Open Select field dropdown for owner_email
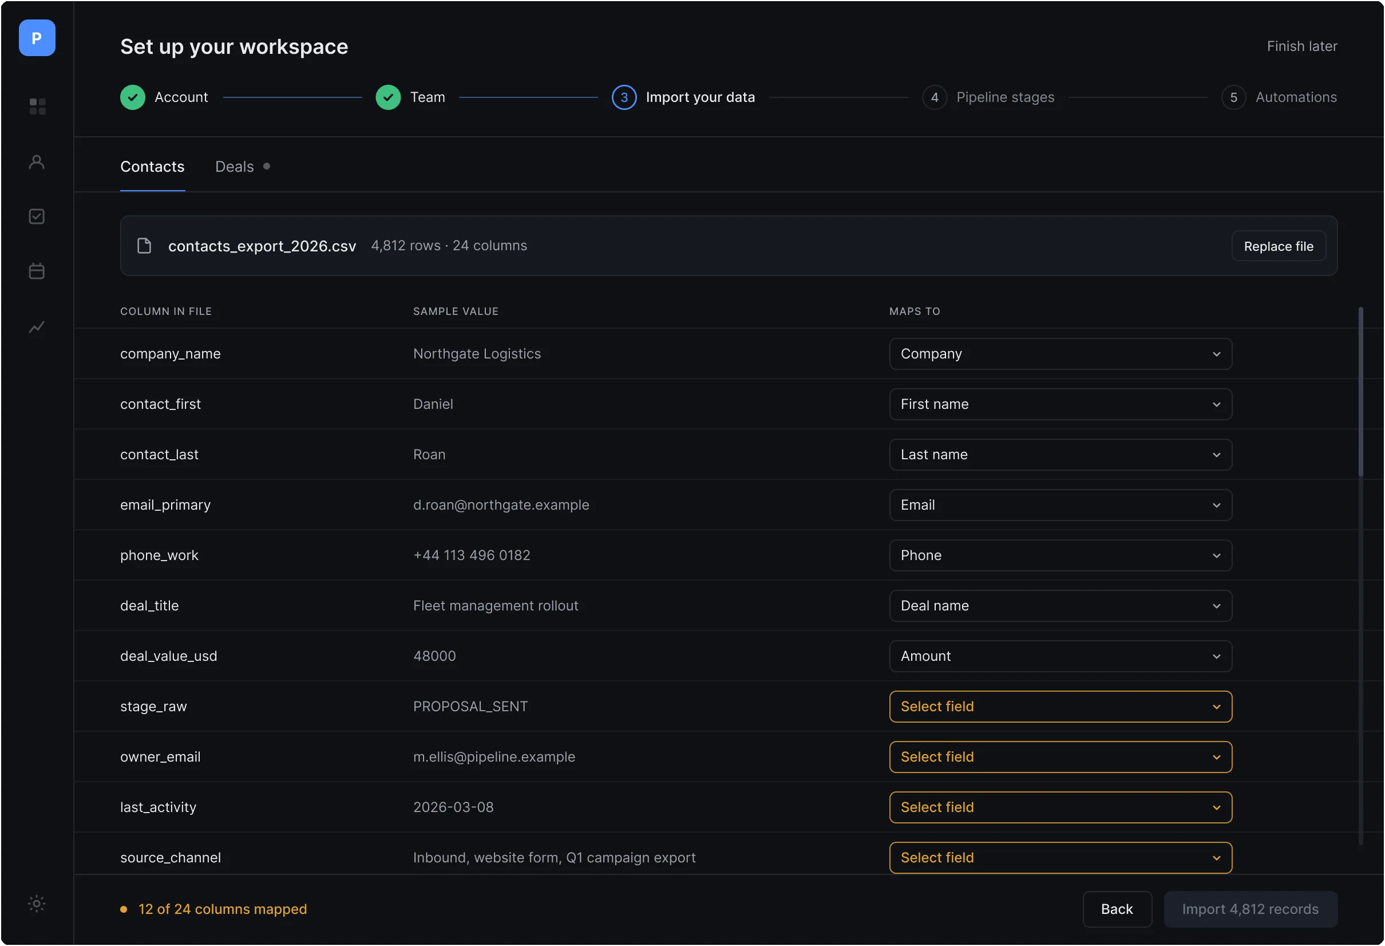 (1061, 758)
